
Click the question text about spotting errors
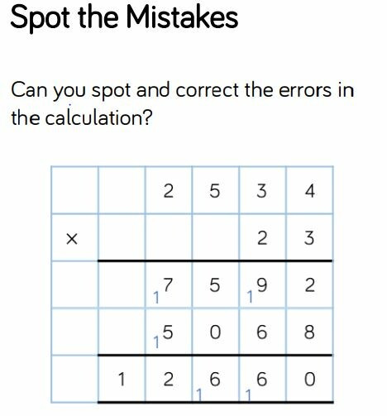click(x=182, y=103)
